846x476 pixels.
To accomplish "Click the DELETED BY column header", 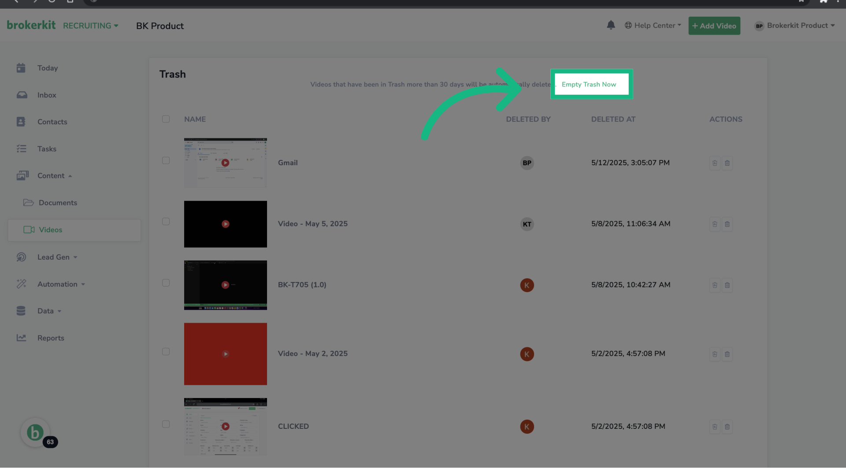I will 528,119.
